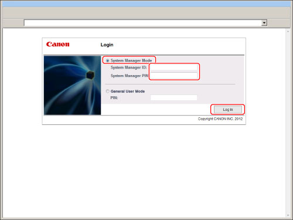Click the 'System Manager PIN' label
This screenshot has width=293, height=220.
(130, 76)
